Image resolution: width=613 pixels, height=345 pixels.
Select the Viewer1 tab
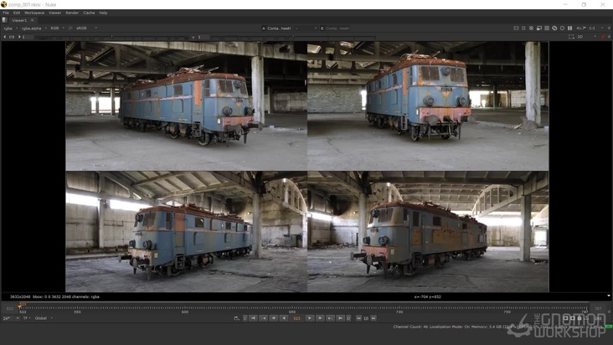coord(19,20)
